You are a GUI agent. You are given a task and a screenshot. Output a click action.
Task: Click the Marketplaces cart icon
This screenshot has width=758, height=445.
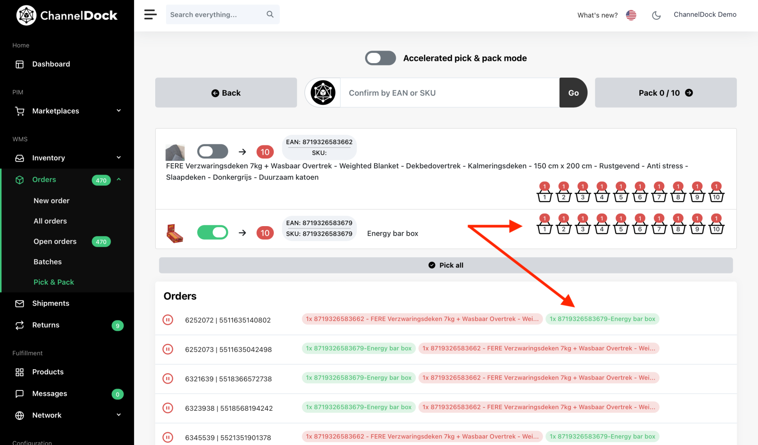(19, 111)
